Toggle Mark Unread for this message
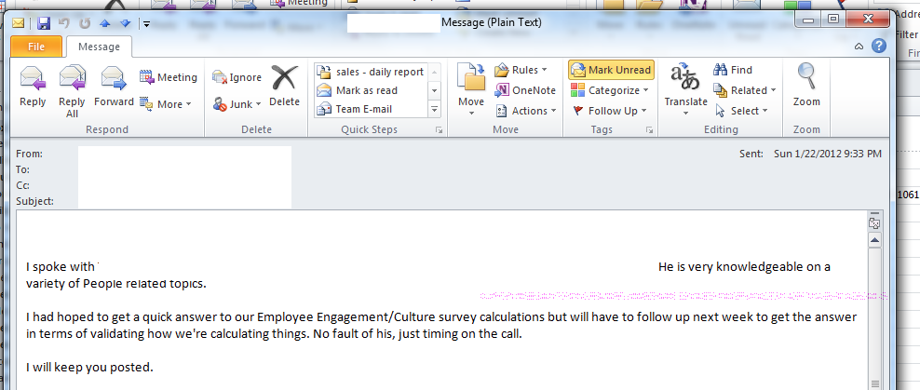The image size is (920, 390). pos(611,70)
